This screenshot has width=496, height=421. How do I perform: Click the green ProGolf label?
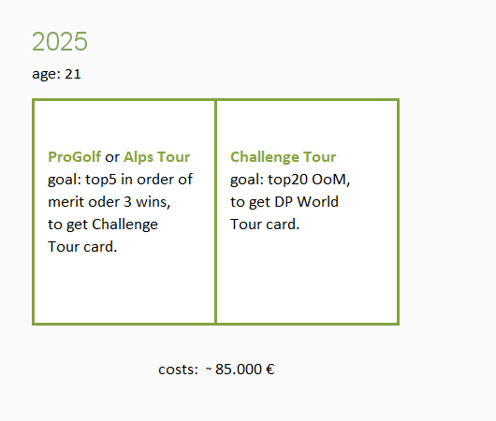[x=74, y=157]
